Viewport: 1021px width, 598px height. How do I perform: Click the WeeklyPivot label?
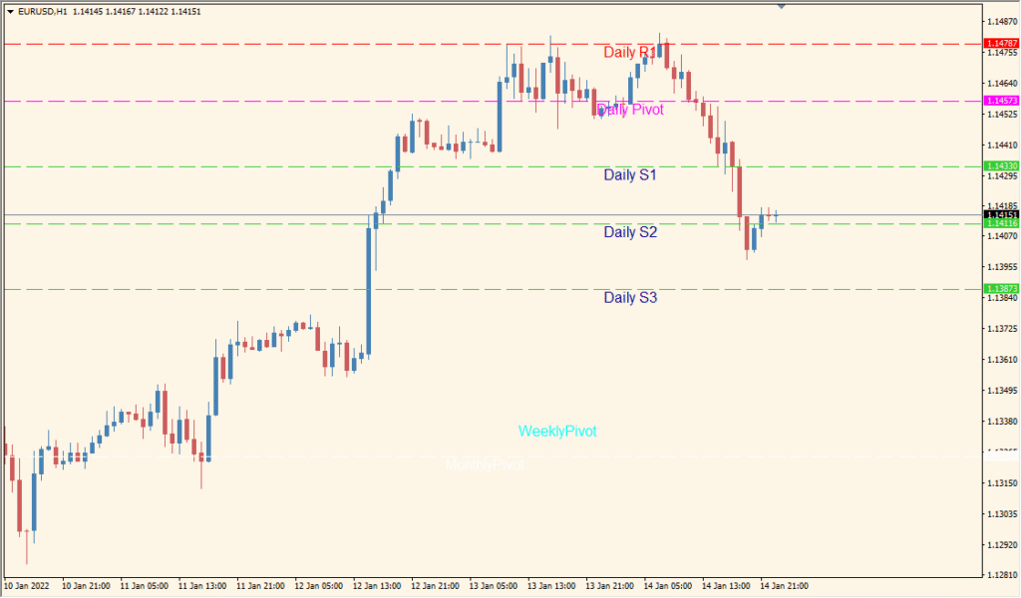(557, 431)
